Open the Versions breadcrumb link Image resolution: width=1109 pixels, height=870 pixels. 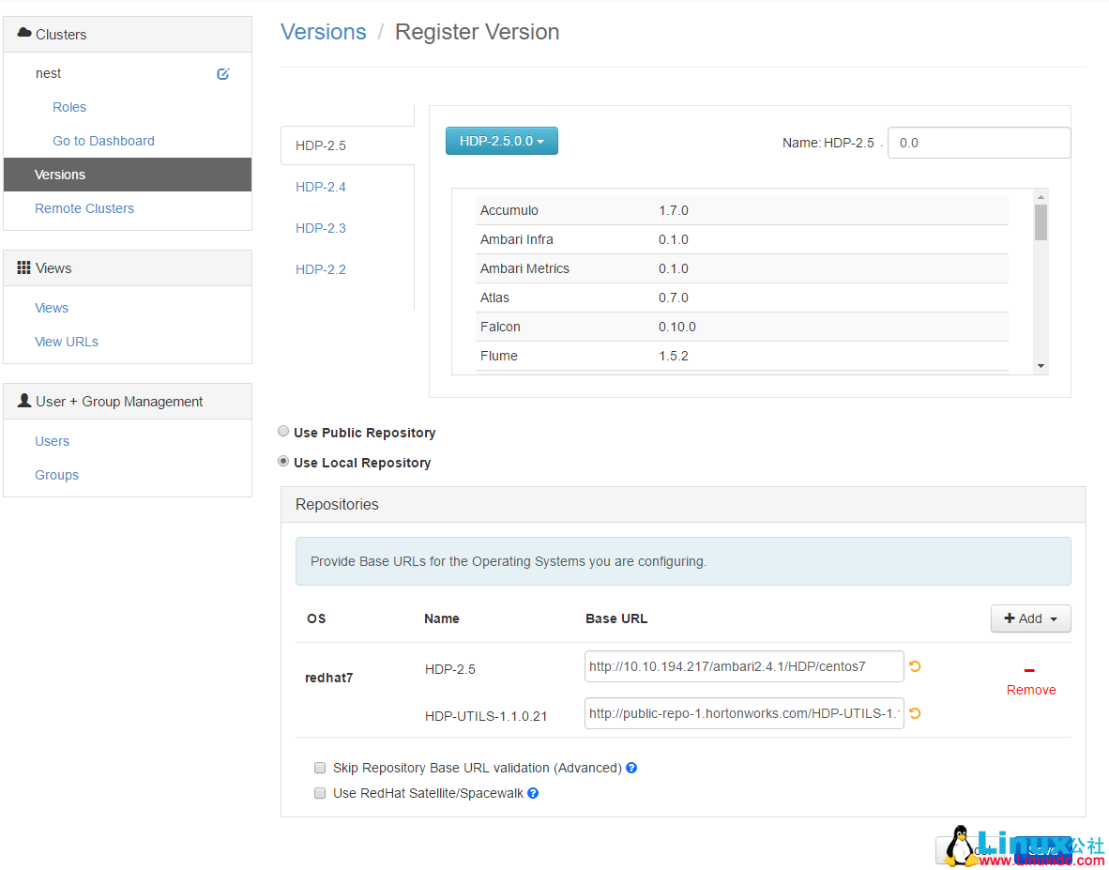pos(324,32)
